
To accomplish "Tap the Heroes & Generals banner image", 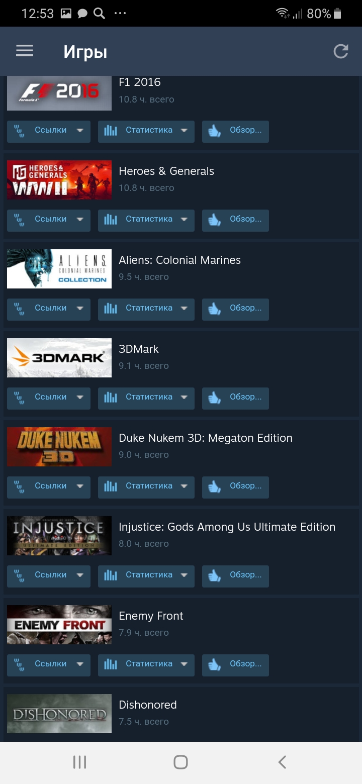I will (x=59, y=180).
